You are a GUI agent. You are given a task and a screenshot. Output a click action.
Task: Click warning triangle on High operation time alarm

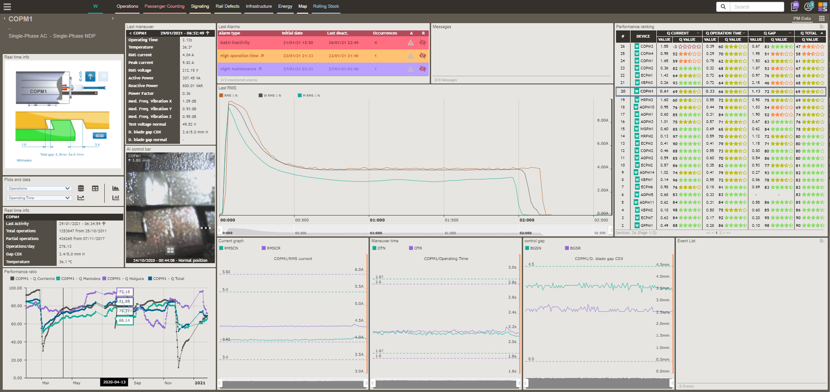[x=410, y=56]
